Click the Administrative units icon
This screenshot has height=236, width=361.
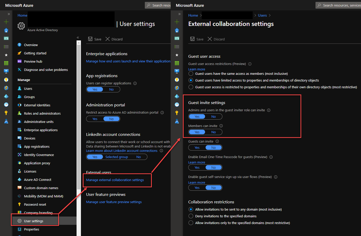coord(20,121)
